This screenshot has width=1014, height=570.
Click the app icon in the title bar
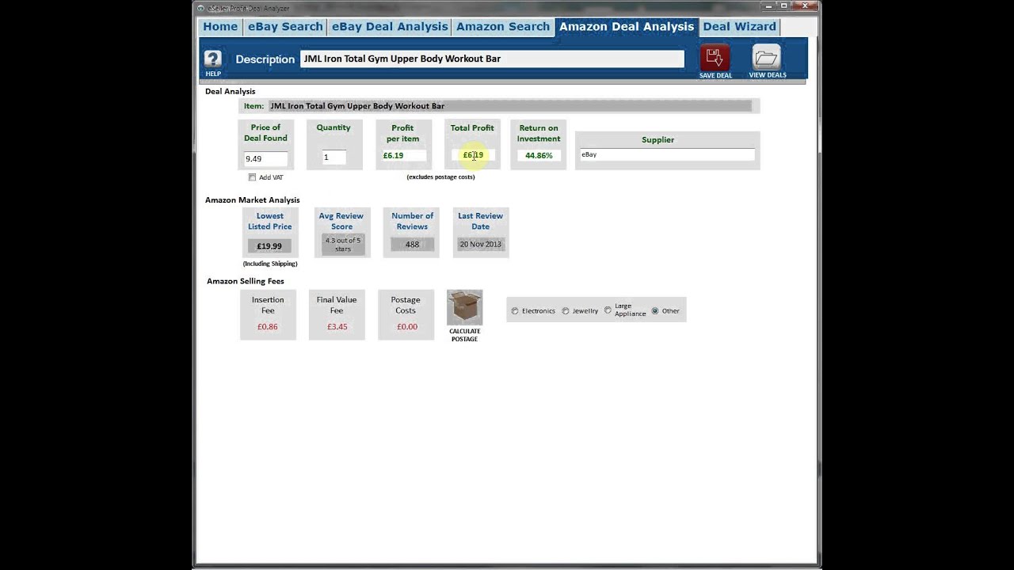[201, 8]
